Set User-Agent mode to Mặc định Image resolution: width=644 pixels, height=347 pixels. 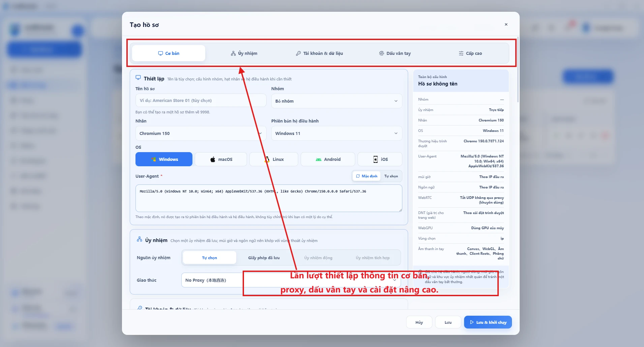tap(367, 176)
